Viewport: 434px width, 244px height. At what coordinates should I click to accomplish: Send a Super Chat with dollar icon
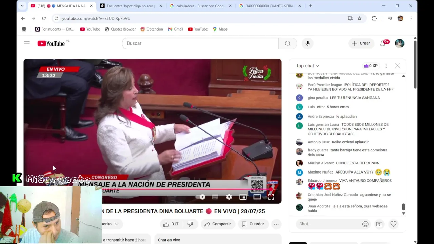point(379,224)
